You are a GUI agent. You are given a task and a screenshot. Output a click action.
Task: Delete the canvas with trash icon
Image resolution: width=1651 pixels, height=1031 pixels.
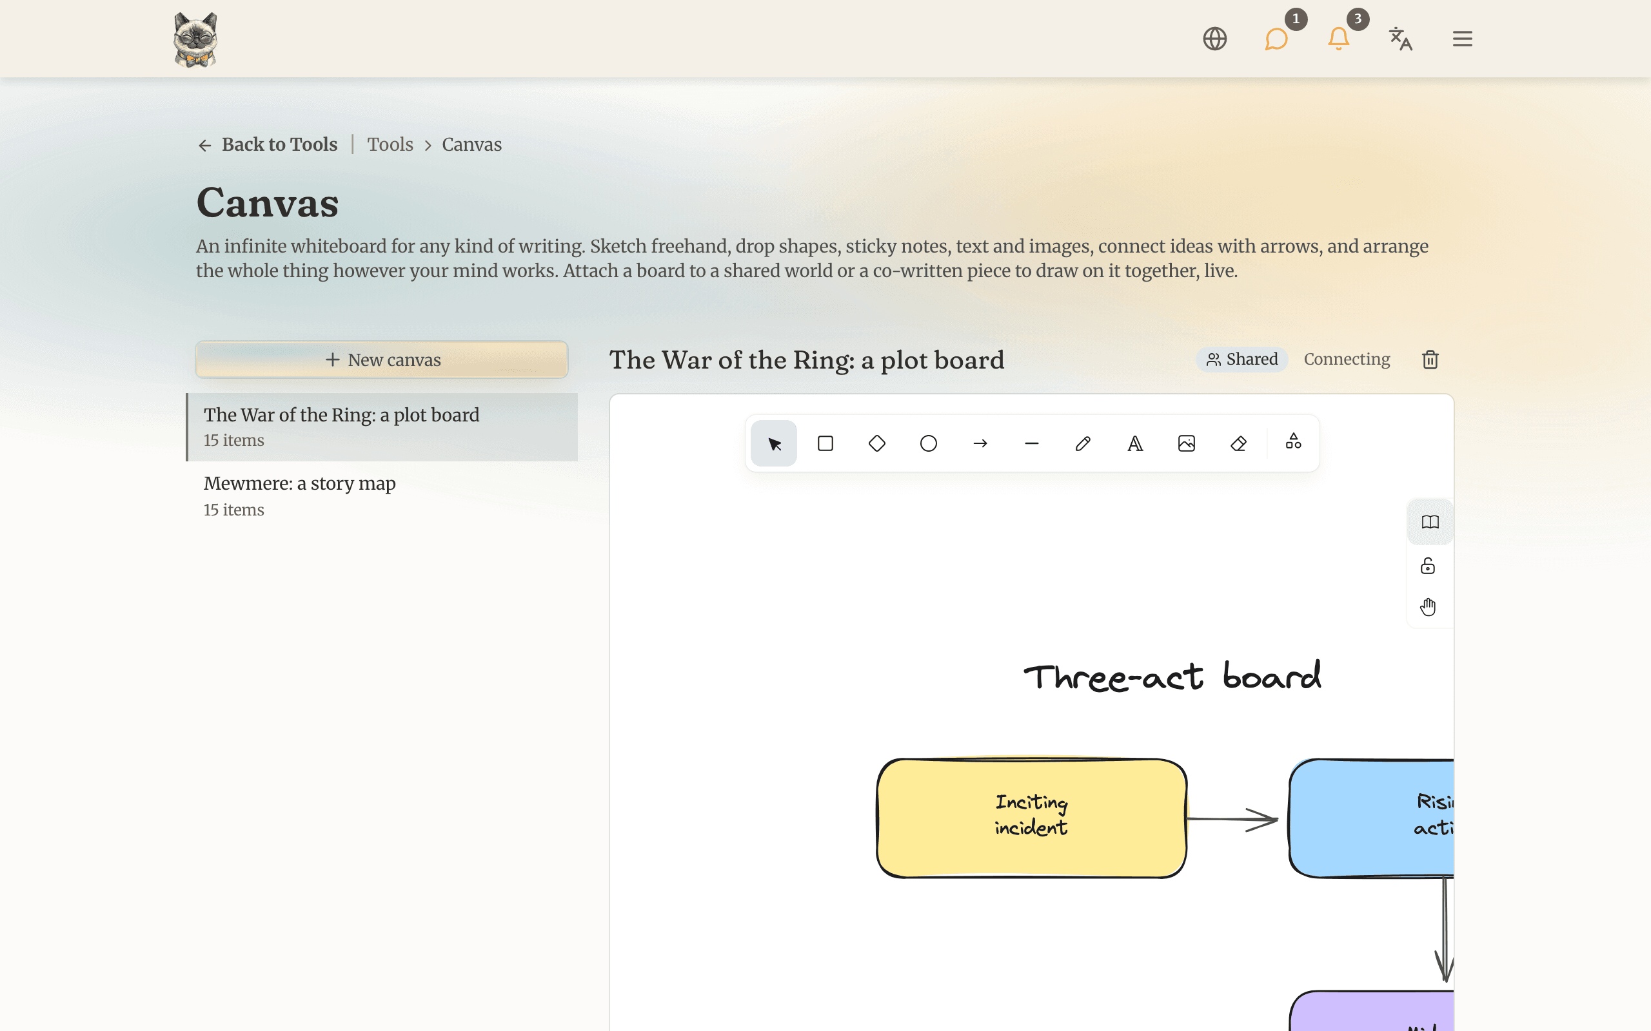[1430, 360]
